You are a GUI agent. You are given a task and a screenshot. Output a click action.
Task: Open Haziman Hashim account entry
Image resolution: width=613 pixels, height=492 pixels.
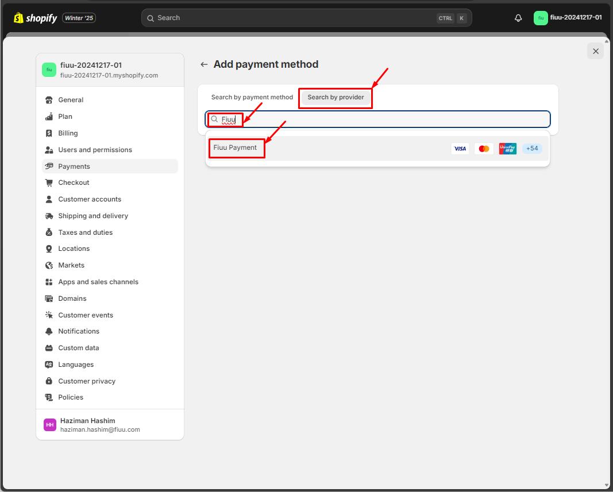110,425
